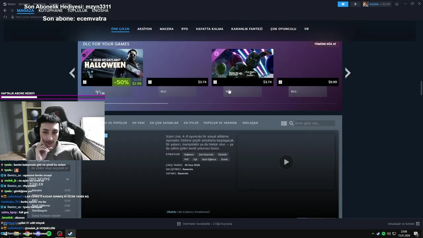423x238 pixels.
Task: Open the Dead by Daylight Halloween DLC thumbnail
Action: pos(112,63)
